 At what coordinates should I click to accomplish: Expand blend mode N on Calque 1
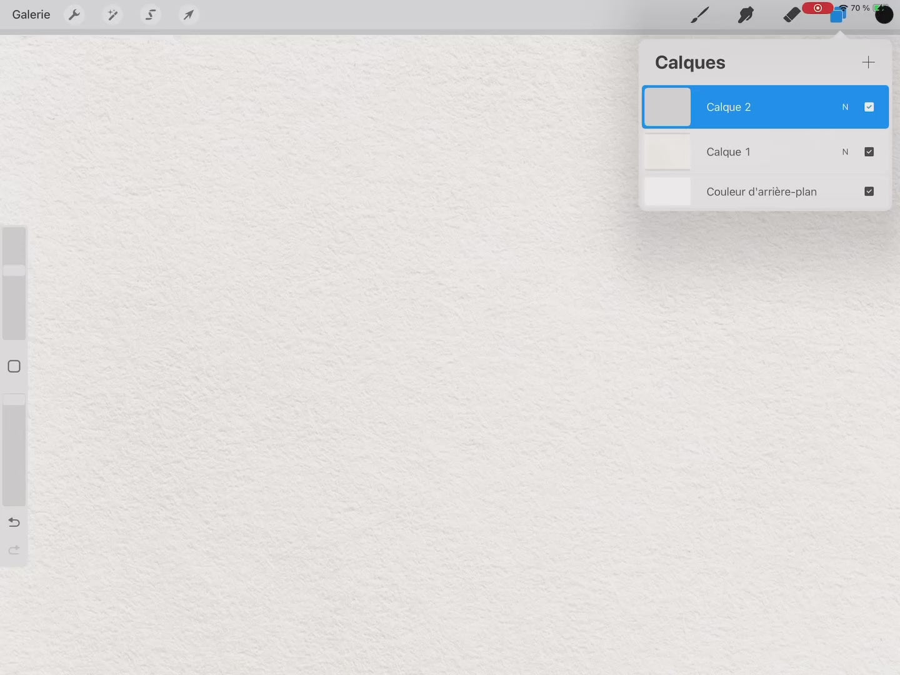tap(845, 152)
